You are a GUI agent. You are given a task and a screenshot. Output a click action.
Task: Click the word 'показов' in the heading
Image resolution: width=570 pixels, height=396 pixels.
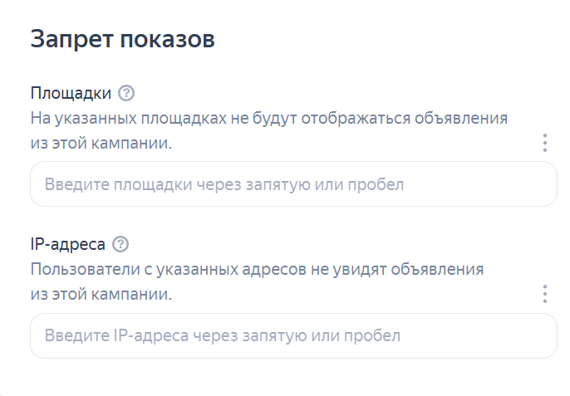(168, 39)
